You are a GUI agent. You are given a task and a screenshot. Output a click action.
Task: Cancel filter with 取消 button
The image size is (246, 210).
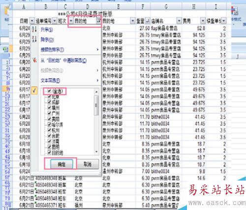[88, 164]
